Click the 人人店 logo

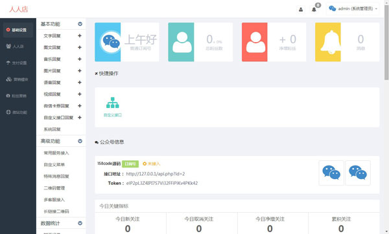click(x=19, y=10)
